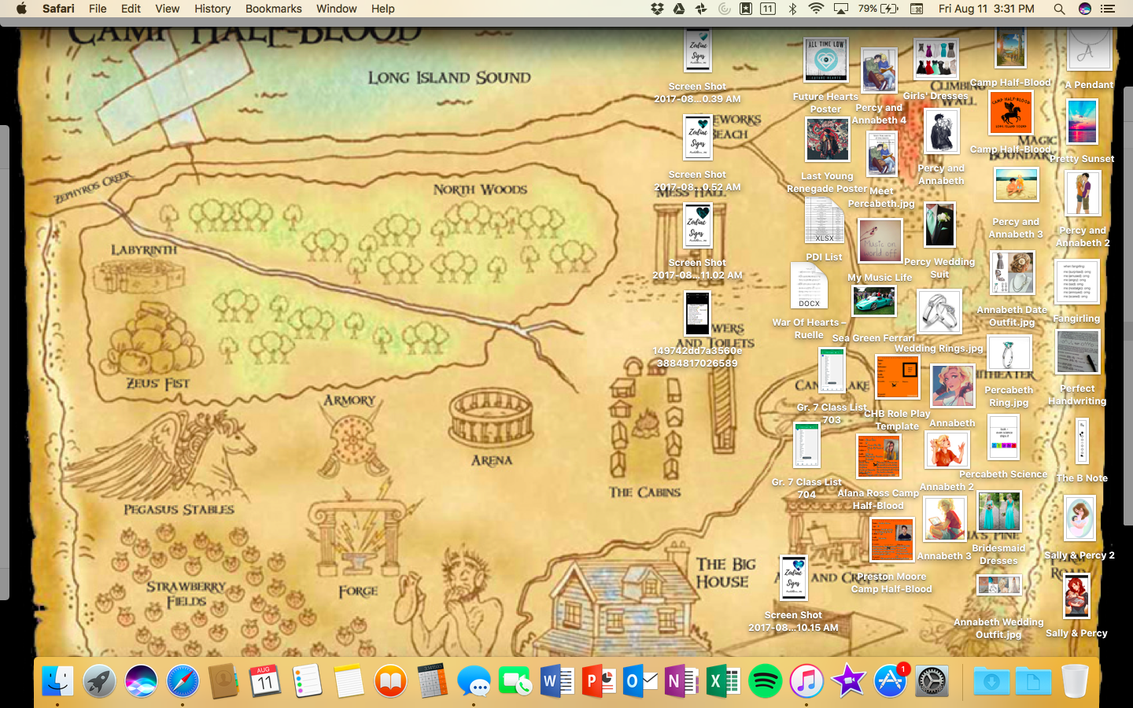Viewport: 1133px width, 708px height.
Task: Open the Trash in the Dock
Action: point(1075,681)
